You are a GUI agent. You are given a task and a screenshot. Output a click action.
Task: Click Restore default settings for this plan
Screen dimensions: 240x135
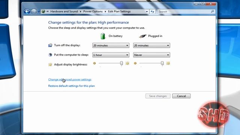tap(72, 86)
